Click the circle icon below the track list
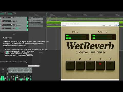Image resolution: width=123 pixels, height=92 pixels. pos(14,34)
